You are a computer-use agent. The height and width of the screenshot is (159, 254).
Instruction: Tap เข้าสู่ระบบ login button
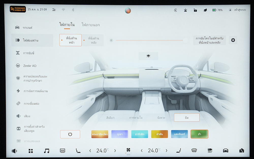237,10
